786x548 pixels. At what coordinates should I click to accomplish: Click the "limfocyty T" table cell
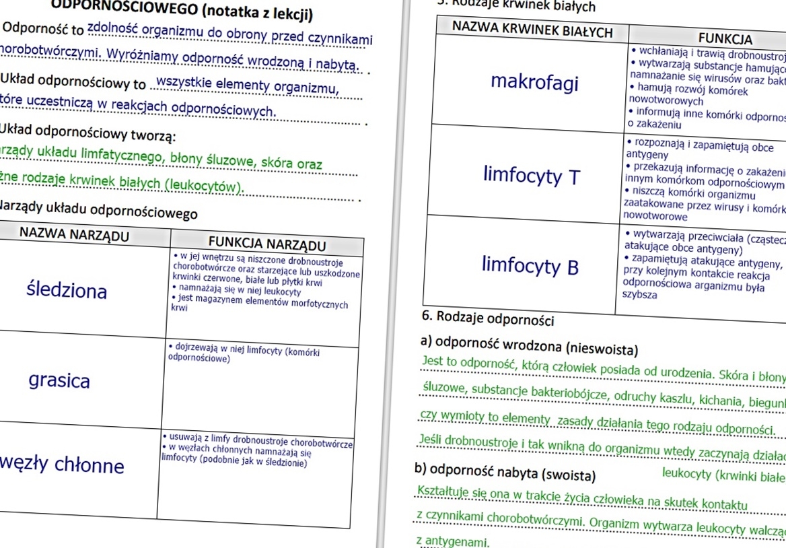(532, 175)
